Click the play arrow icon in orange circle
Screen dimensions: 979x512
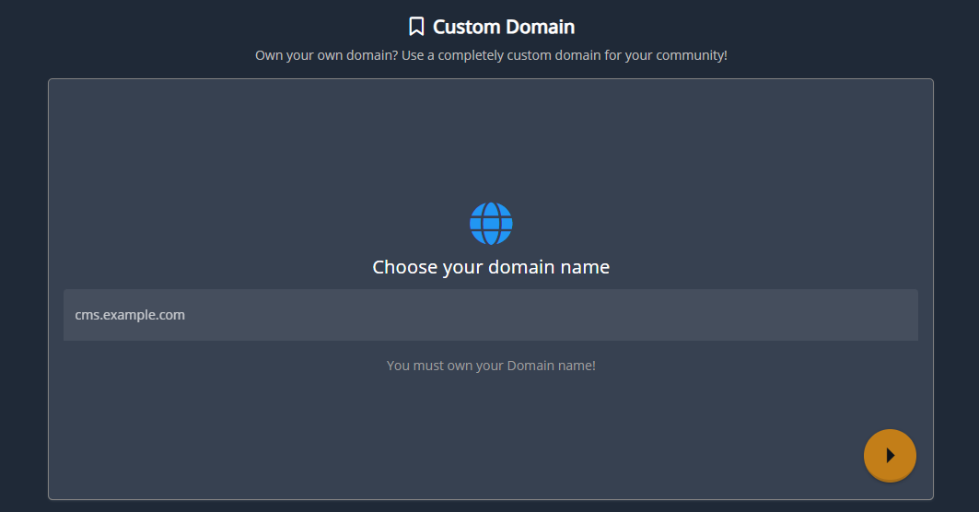(890, 455)
